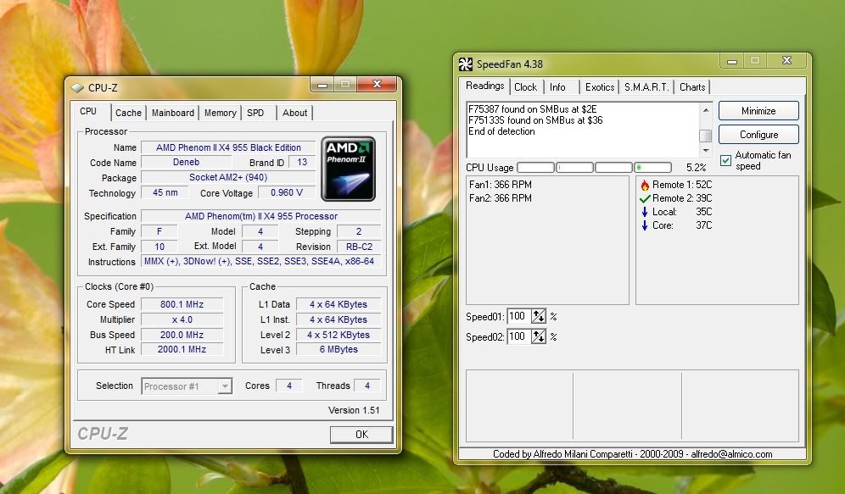845x494 pixels.
Task: Click the F75133S found on SMBus log line
Action: click(x=535, y=120)
